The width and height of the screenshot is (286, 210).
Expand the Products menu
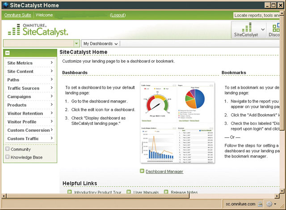[30, 105]
